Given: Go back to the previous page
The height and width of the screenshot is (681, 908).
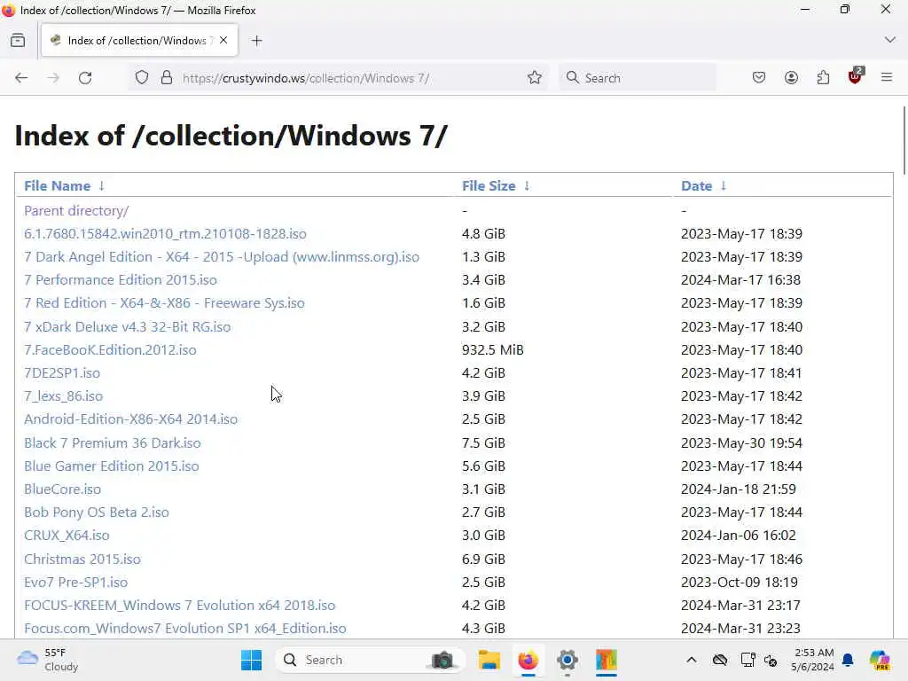Looking at the screenshot, I should pyautogui.click(x=21, y=78).
